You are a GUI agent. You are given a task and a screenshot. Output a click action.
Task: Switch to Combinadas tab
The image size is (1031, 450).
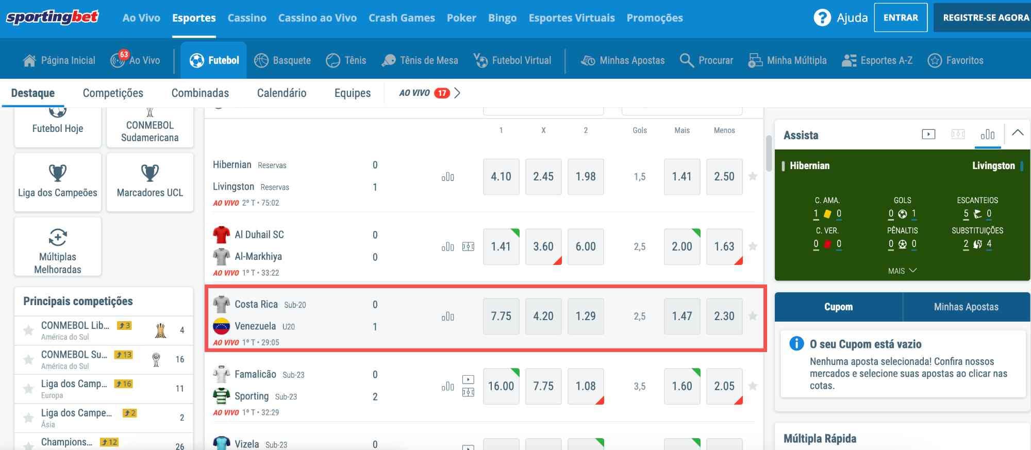click(200, 93)
